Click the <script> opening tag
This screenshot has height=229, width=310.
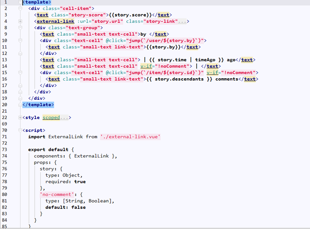[34, 130]
